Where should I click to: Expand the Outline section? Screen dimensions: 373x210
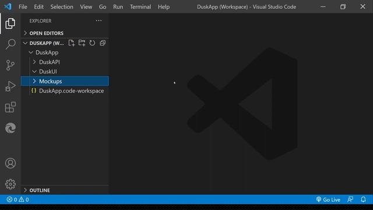(x=25, y=190)
